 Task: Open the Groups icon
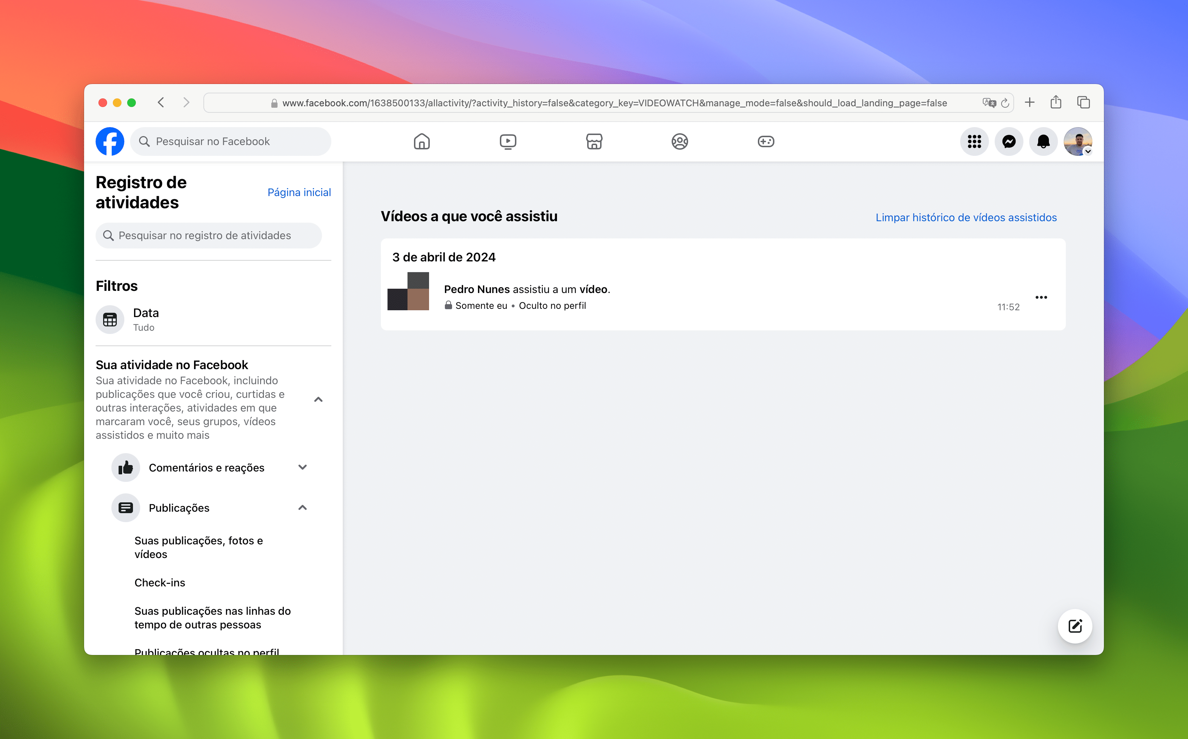coord(680,141)
